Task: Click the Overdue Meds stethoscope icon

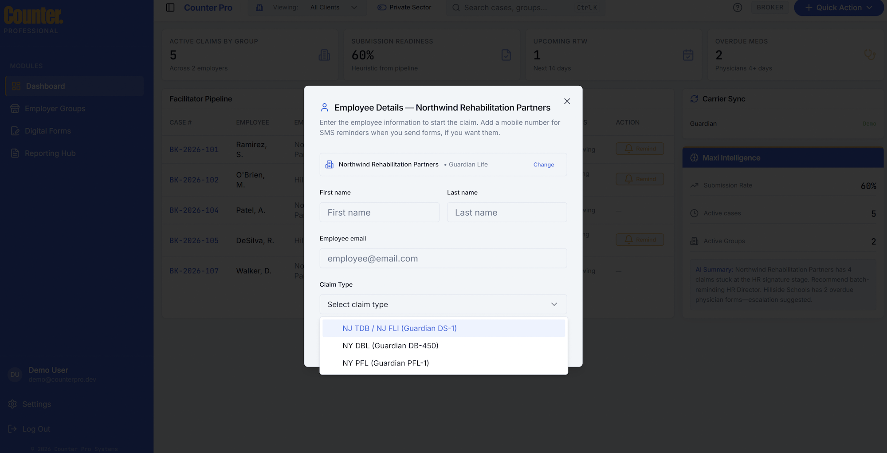Action: 869,55
